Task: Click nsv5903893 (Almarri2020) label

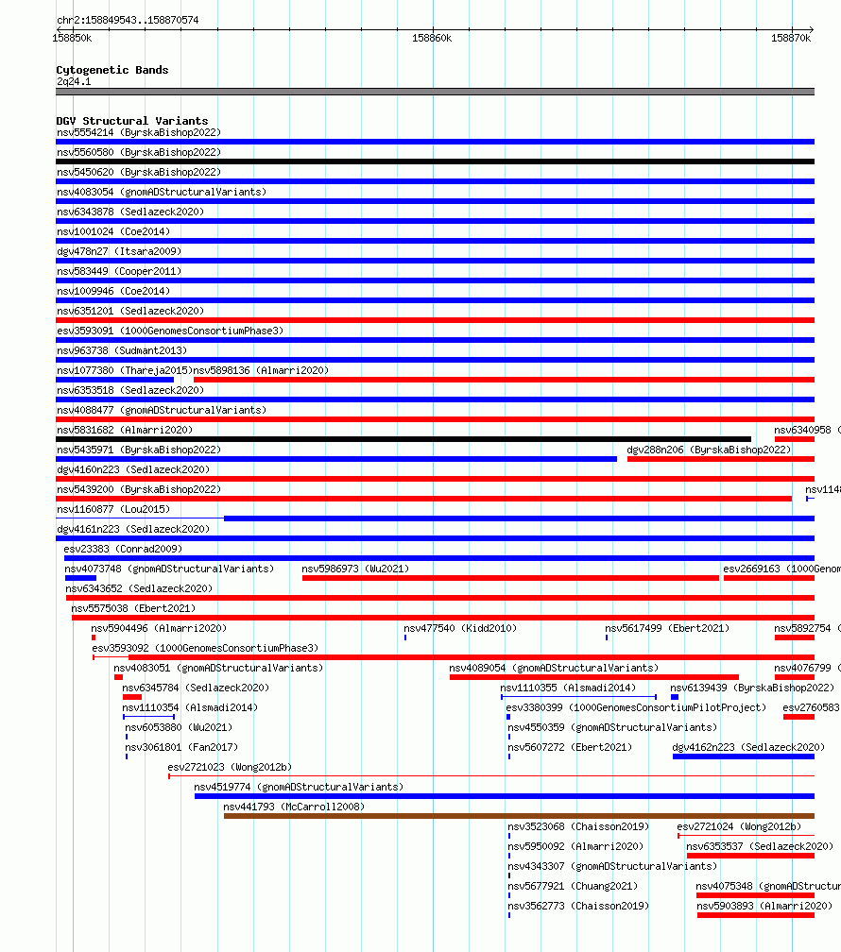Action: [764, 906]
